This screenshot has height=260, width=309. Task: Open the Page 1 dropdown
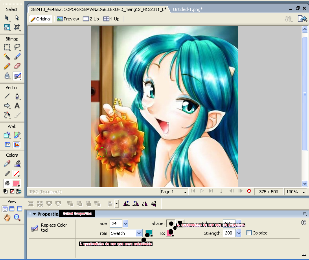[x=173, y=192]
